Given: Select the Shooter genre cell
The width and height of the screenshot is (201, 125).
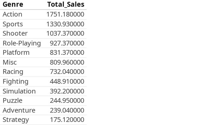Looking at the screenshot, I should point(15,33).
